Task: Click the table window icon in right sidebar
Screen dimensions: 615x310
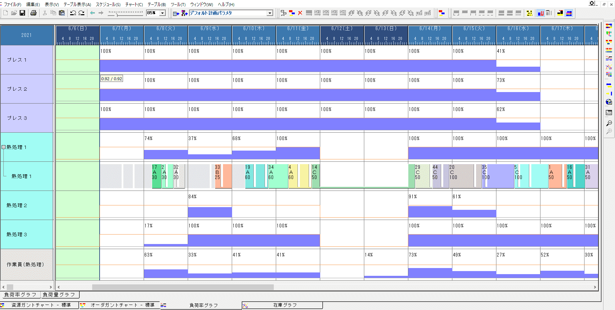Action: pyautogui.click(x=609, y=113)
